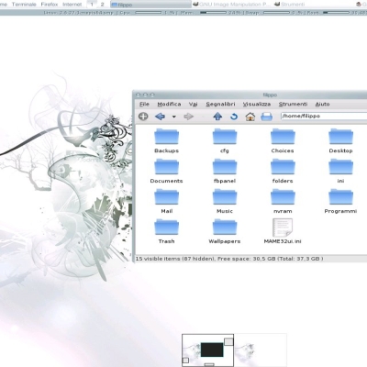Select the MAME32ui.ini file

283,231
